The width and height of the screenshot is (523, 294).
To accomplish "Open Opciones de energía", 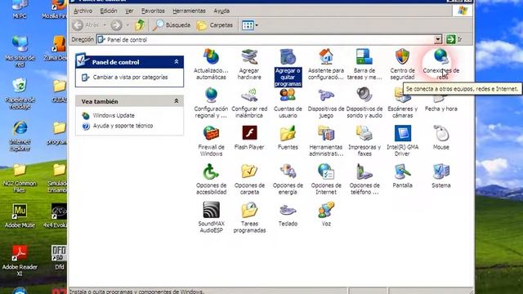I will pos(288,180).
